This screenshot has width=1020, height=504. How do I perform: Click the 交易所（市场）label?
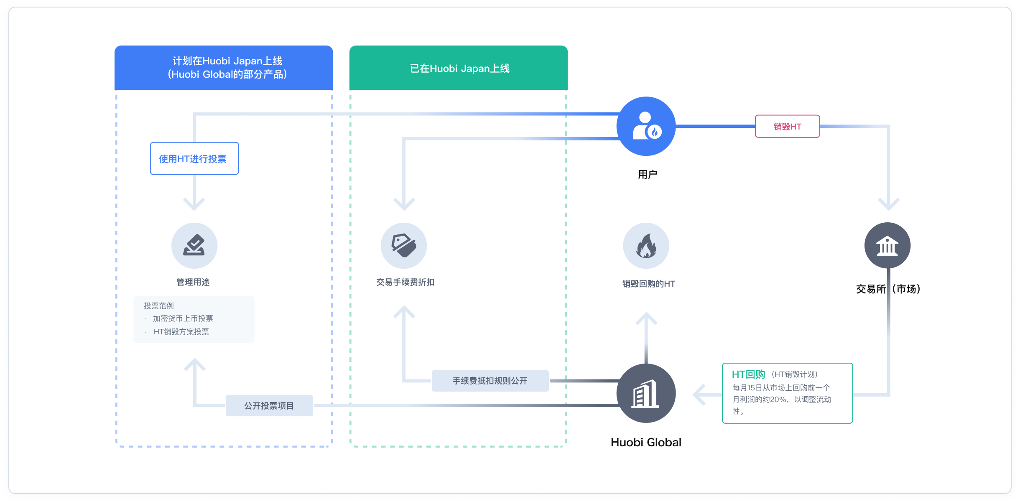pos(888,289)
